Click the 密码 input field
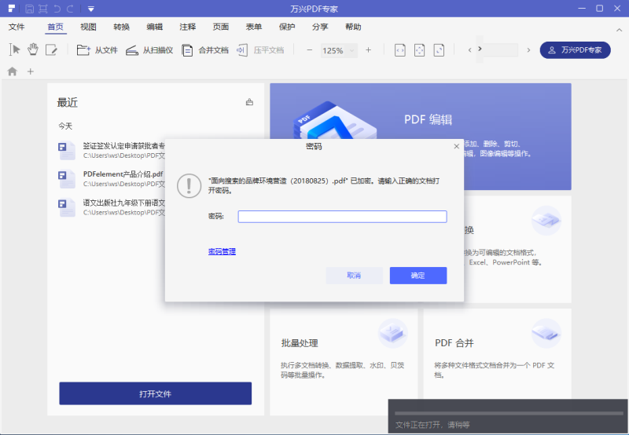Image resolution: width=629 pixels, height=435 pixels. (342, 217)
